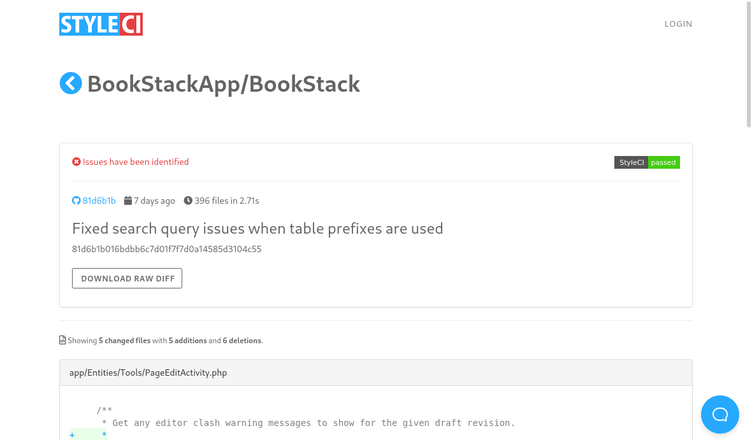Image resolution: width=752 pixels, height=440 pixels.
Task: Go back using the blue chevron icon
Action: pyautogui.click(x=71, y=83)
